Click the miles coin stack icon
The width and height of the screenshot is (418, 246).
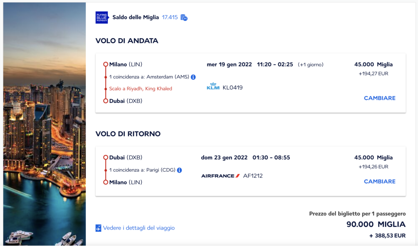(x=184, y=18)
